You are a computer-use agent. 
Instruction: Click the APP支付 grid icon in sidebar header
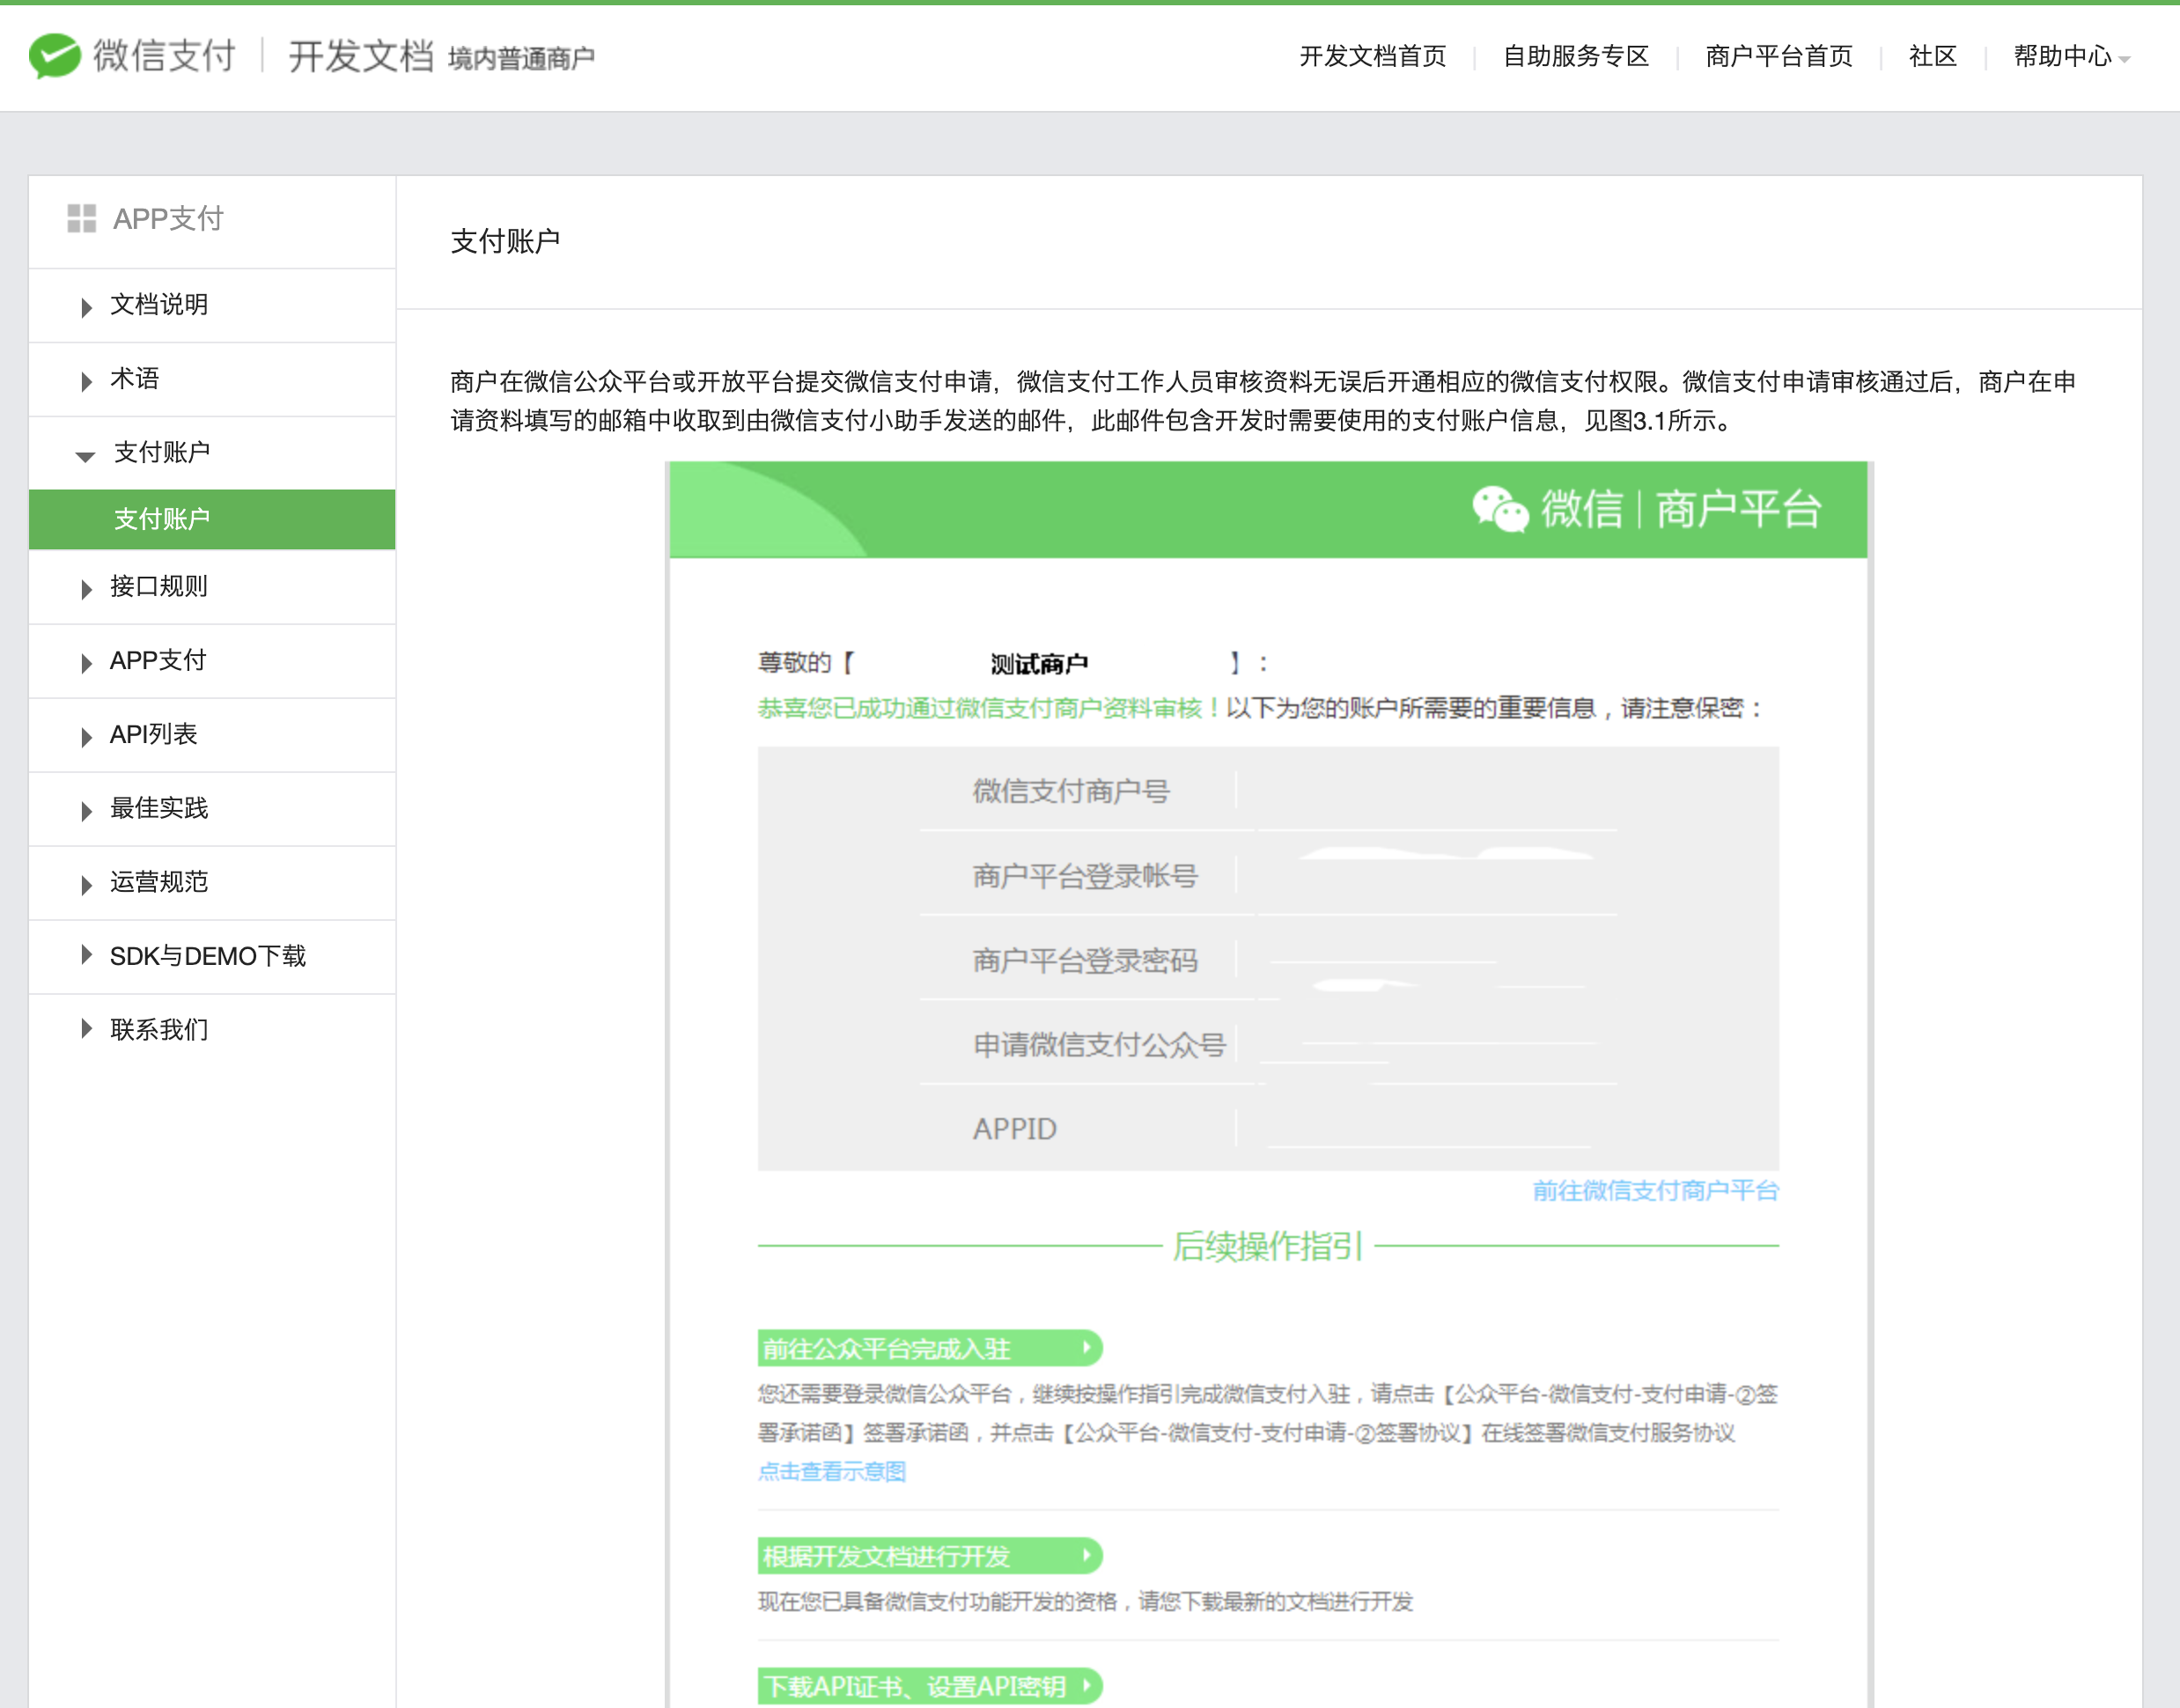pos(81,218)
